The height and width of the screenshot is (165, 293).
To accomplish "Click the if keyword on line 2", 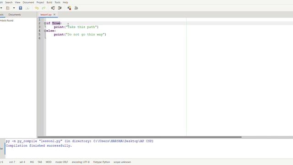I will [x=48, y=23].
